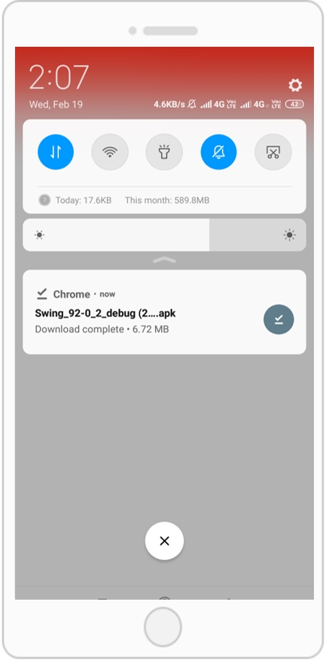Click the data usage question mark icon
The height and width of the screenshot is (660, 329).
pyautogui.click(x=44, y=200)
